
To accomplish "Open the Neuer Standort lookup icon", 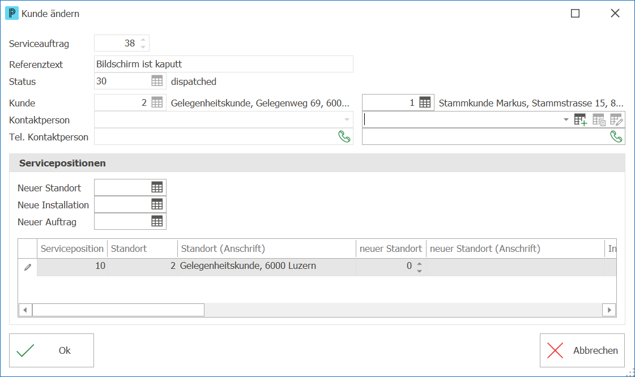I will coord(157,187).
